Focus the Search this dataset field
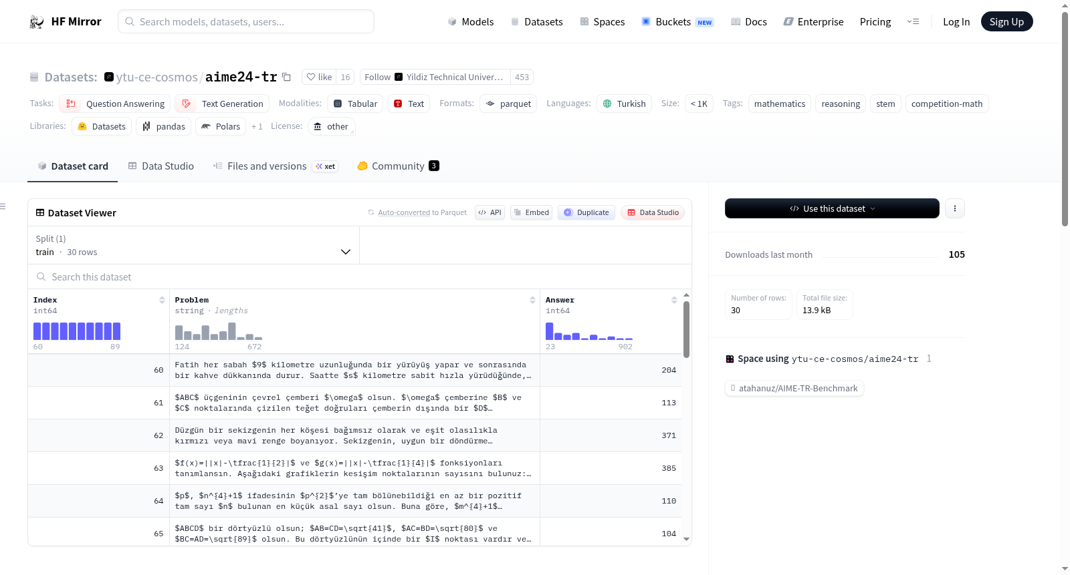1070x575 pixels. coord(360,276)
